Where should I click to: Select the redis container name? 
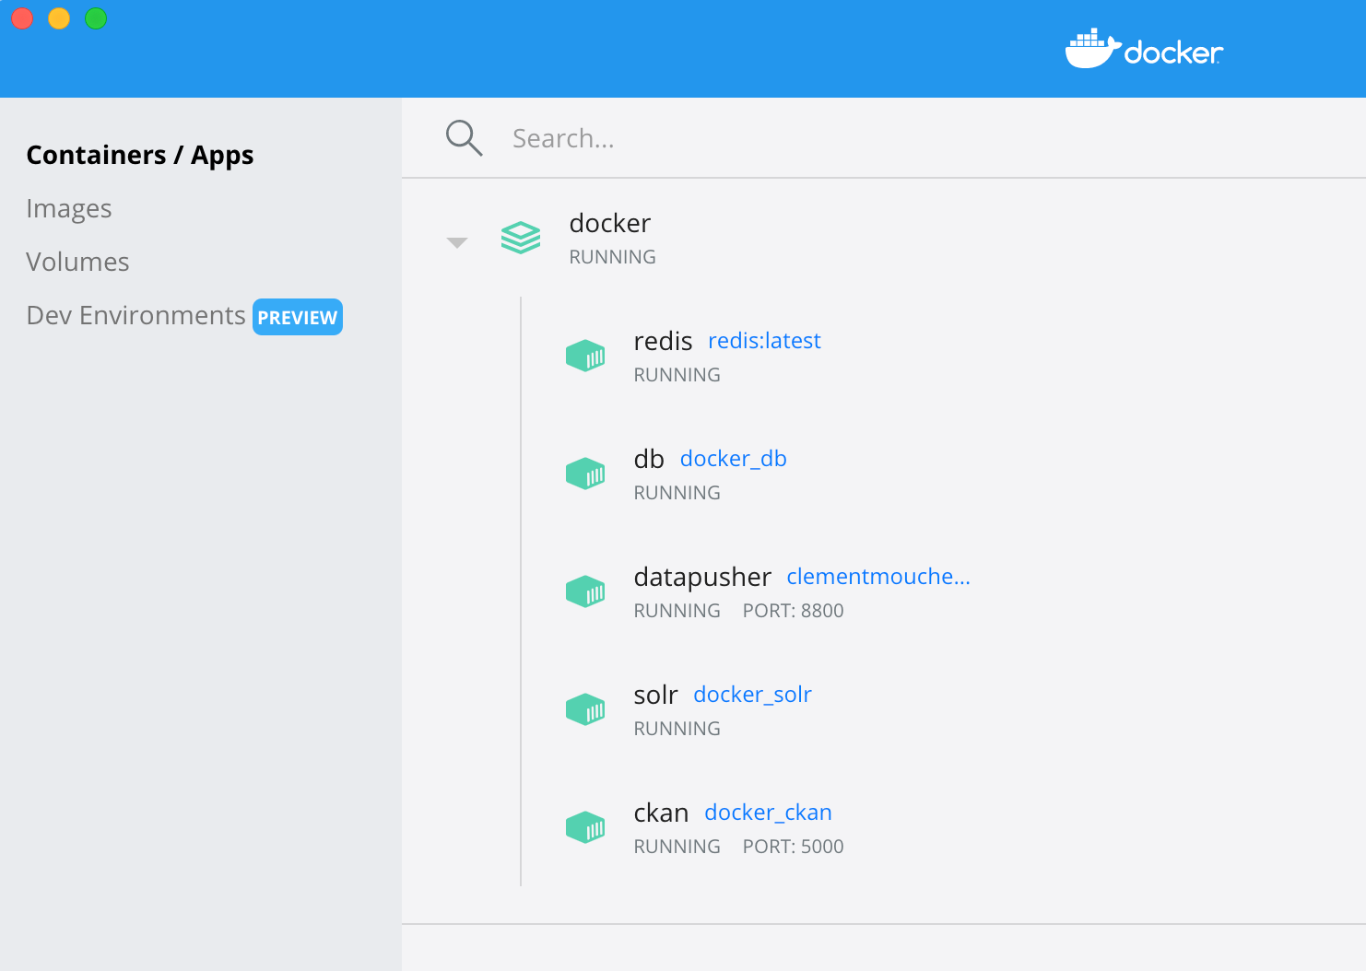[663, 341]
